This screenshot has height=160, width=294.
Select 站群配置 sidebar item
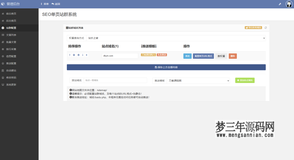point(19,28)
